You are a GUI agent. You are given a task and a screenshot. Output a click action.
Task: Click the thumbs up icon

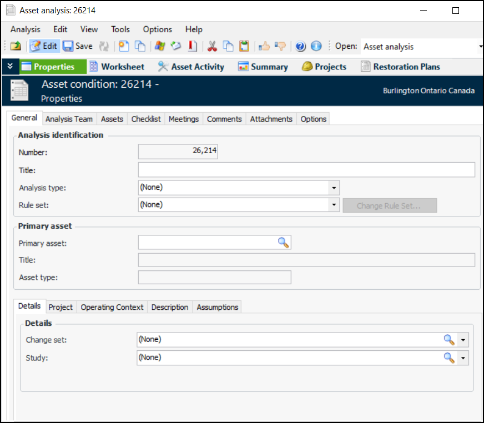pos(264,47)
